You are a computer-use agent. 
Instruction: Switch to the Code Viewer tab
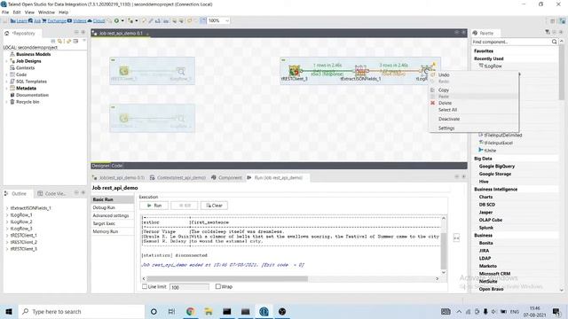click(51, 194)
